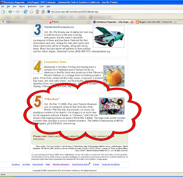Image resolution: width=183 pixels, height=177 pixels.
Task: Click the MOCA tab favicon
Action: [x=51, y=22]
